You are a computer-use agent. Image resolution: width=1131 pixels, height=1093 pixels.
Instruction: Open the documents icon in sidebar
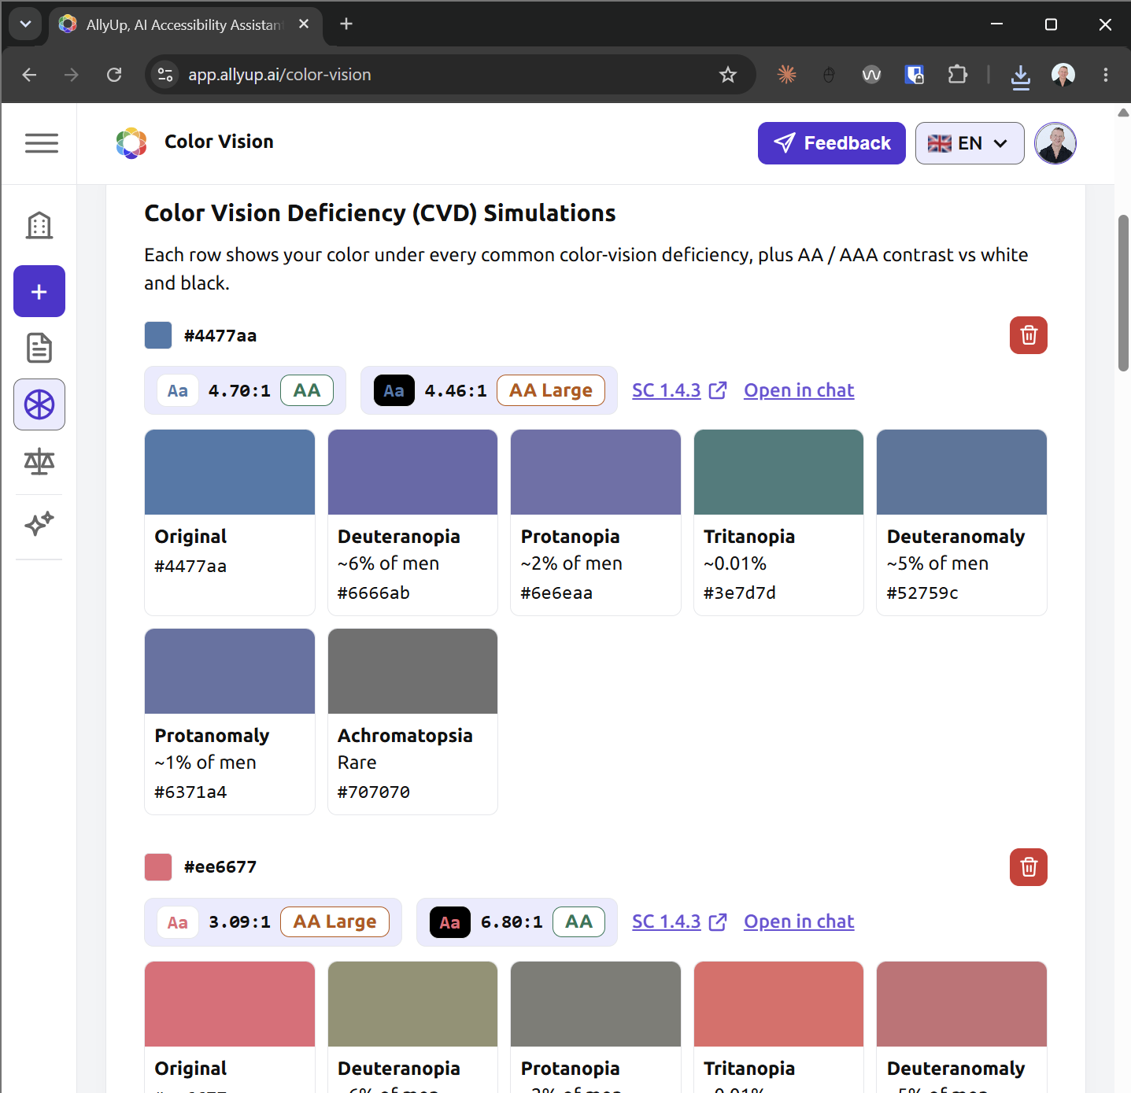[x=39, y=348]
